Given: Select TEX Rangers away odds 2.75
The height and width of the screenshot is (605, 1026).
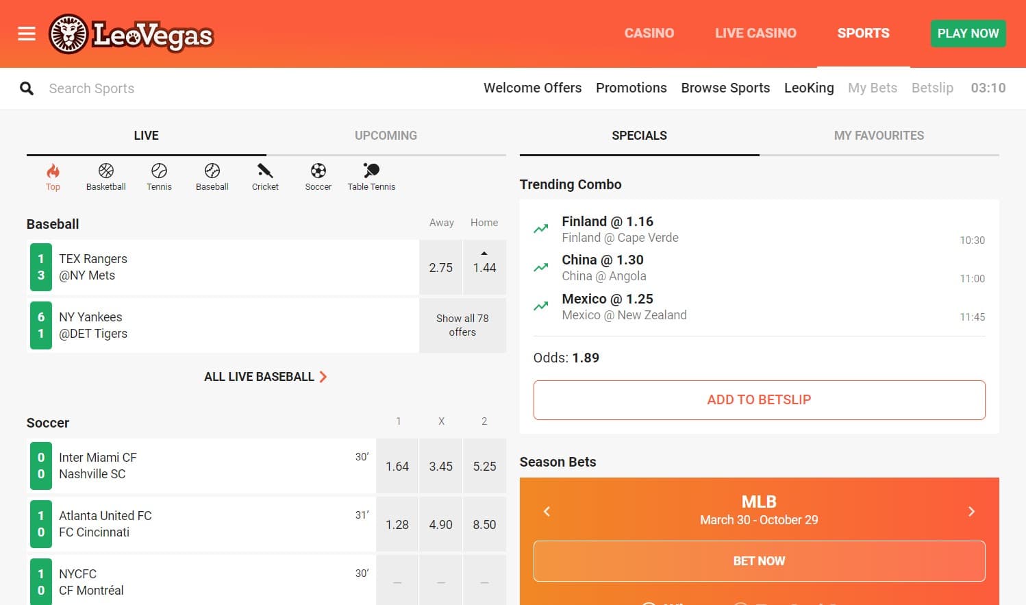Looking at the screenshot, I should 440,267.
